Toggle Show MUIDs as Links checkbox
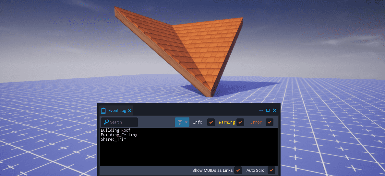Viewport: 385px width, 176px height. click(x=238, y=170)
